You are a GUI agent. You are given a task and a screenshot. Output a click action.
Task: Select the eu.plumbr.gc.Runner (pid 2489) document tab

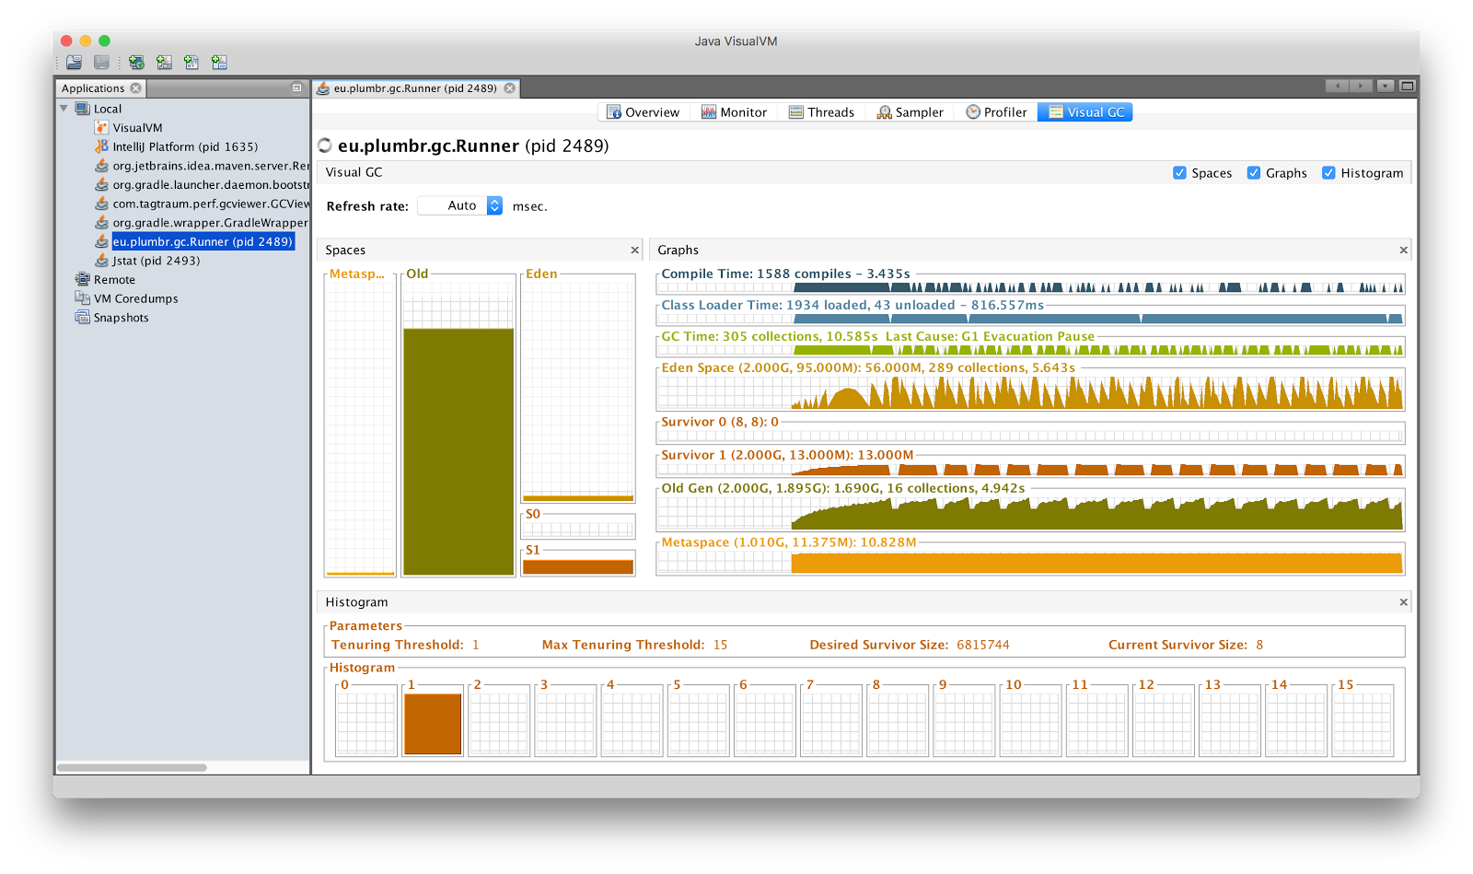(x=414, y=88)
